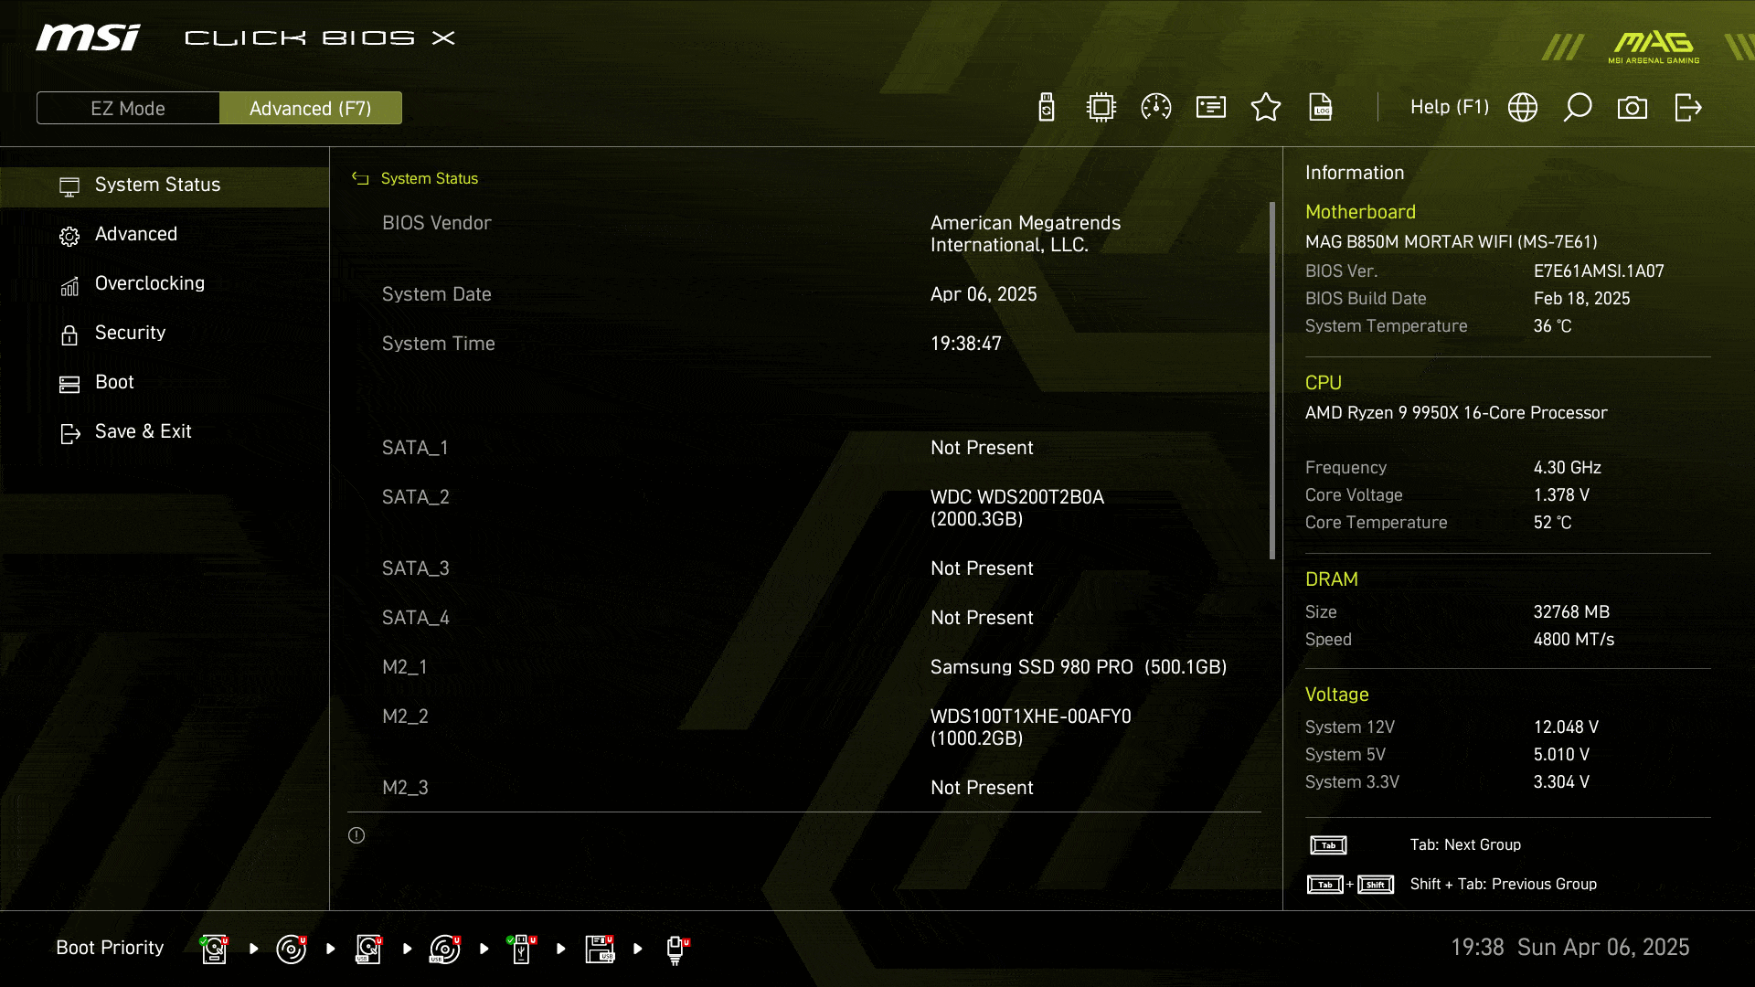Open the Advanced menu in sidebar
Image resolution: width=1755 pixels, height=987 pixels.
coord(165,234)
